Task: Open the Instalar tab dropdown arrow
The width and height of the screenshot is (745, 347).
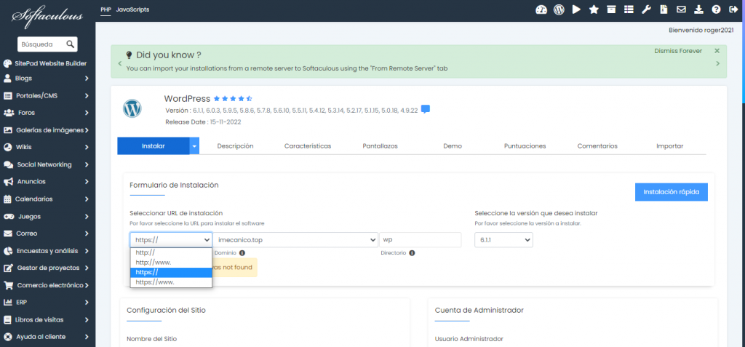Action: click(x=194, y=146)
